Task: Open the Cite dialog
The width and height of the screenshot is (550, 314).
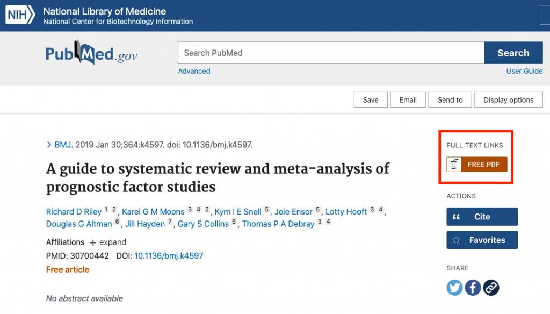Action: click(482, 216)
